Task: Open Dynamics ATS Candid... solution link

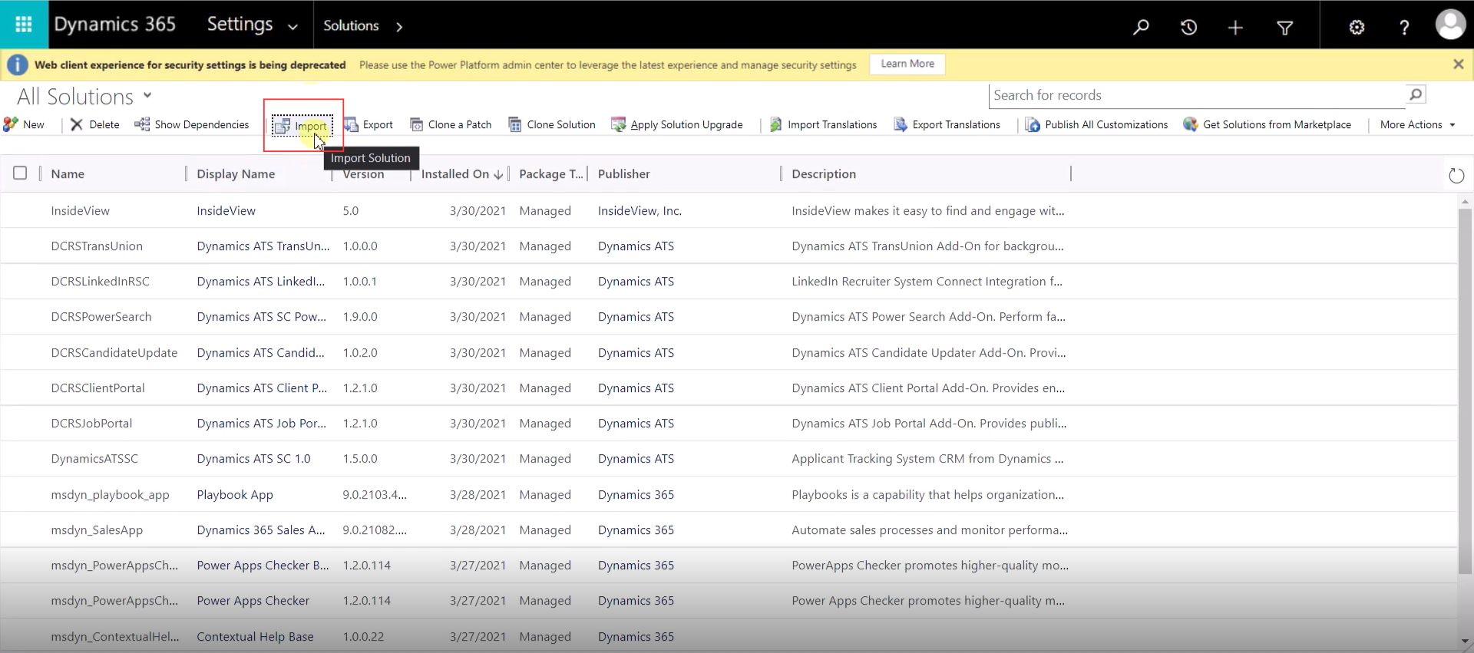Action: tap(260, 353)
